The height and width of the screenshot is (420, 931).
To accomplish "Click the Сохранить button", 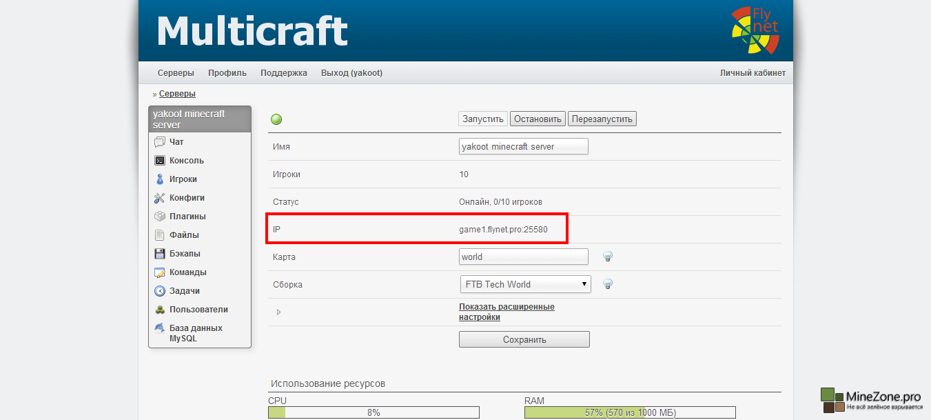I will 524,339.
